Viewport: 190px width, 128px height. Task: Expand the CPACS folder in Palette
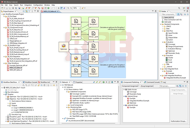pos(163,26)
